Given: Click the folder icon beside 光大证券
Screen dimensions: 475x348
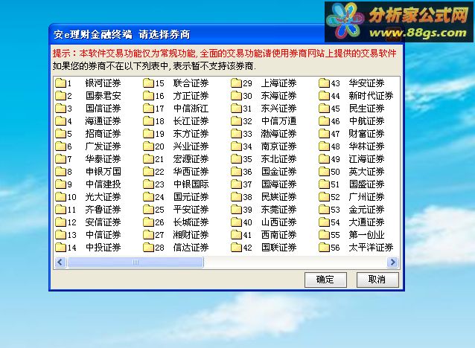Looking at the screenshot, I should click(x=60, y=197).
